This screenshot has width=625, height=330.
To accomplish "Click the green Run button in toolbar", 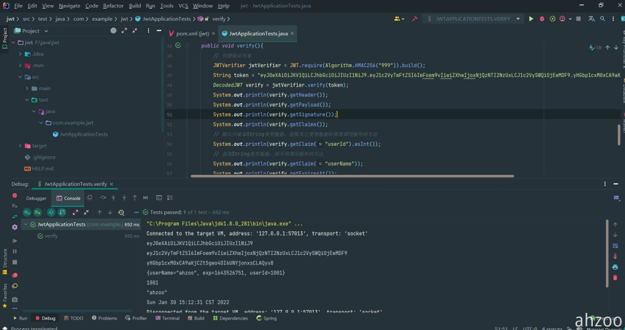I will pos(531,19).
